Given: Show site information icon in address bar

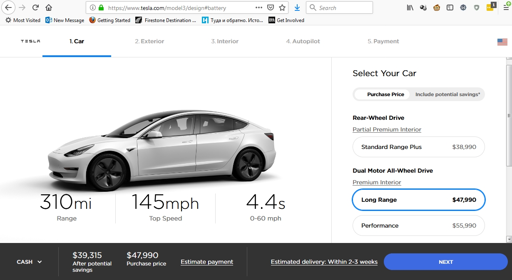Looking at the screenshot, I should click(x=92, y=7).
